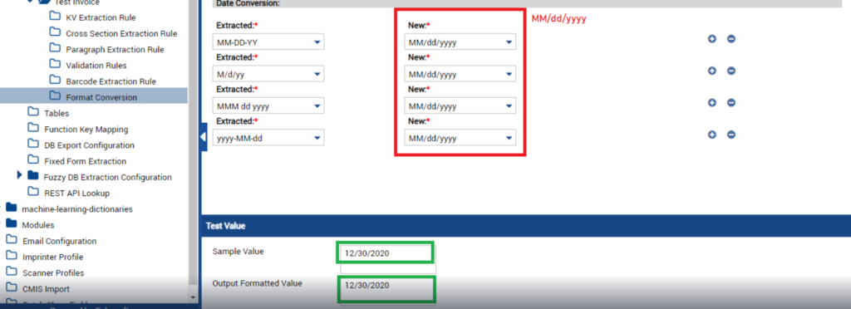Click Modules folder icon
Viewport: 851px width, 309px height.
[12, 223]
